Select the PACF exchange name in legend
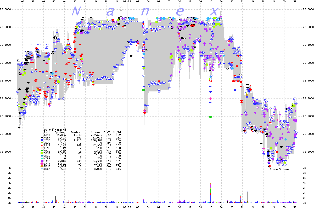Viewport: 314px width, 209px height. pyautogui.click(x=47, y=145)
